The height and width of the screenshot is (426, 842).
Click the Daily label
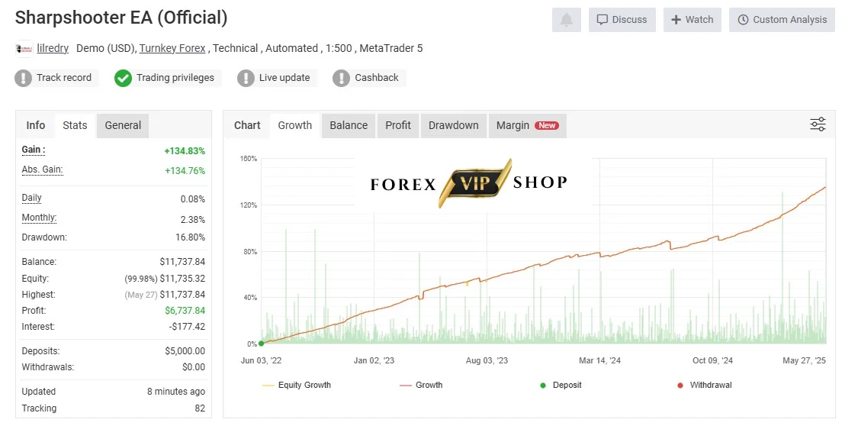click(x=32, y=198)
